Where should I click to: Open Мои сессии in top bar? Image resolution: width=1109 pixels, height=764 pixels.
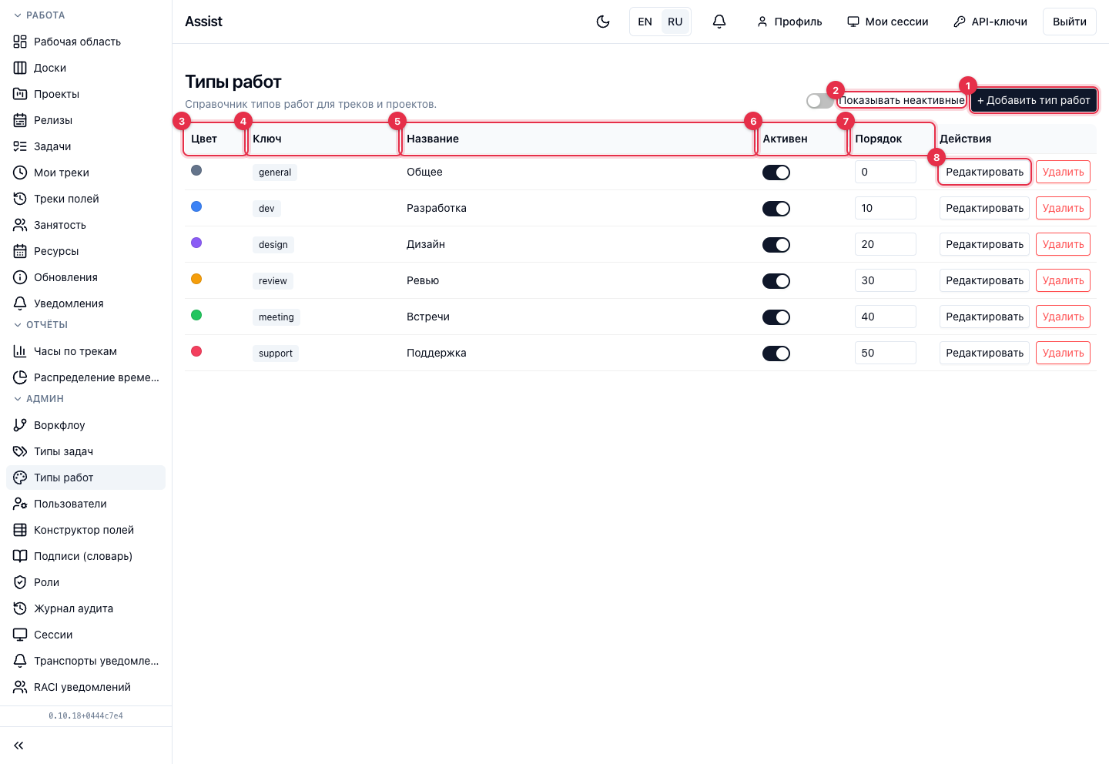point(888,22)
